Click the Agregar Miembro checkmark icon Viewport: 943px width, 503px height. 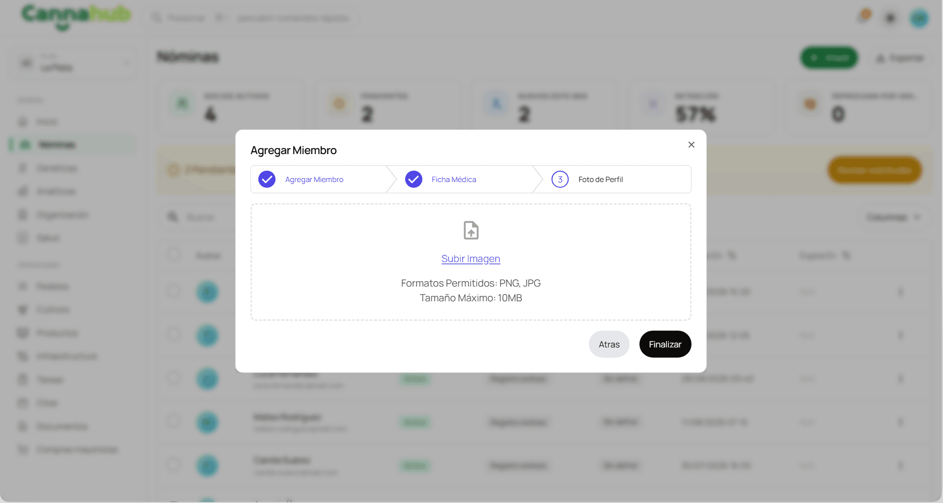coord(267,179)
